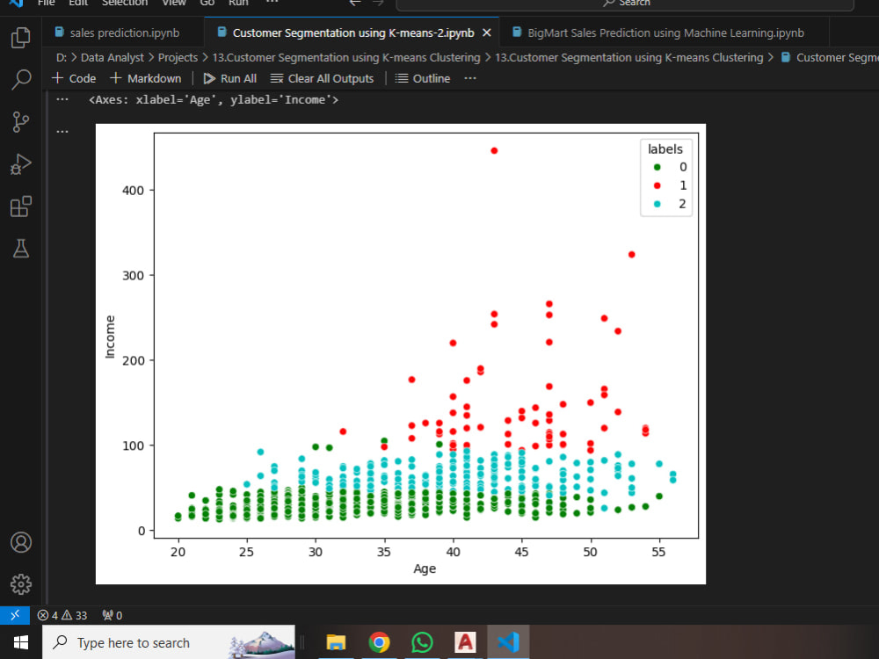The height and width of the screenshot is (659, 879).
Task: Open the Explorer view in activity bar
Action: (21, 38)
